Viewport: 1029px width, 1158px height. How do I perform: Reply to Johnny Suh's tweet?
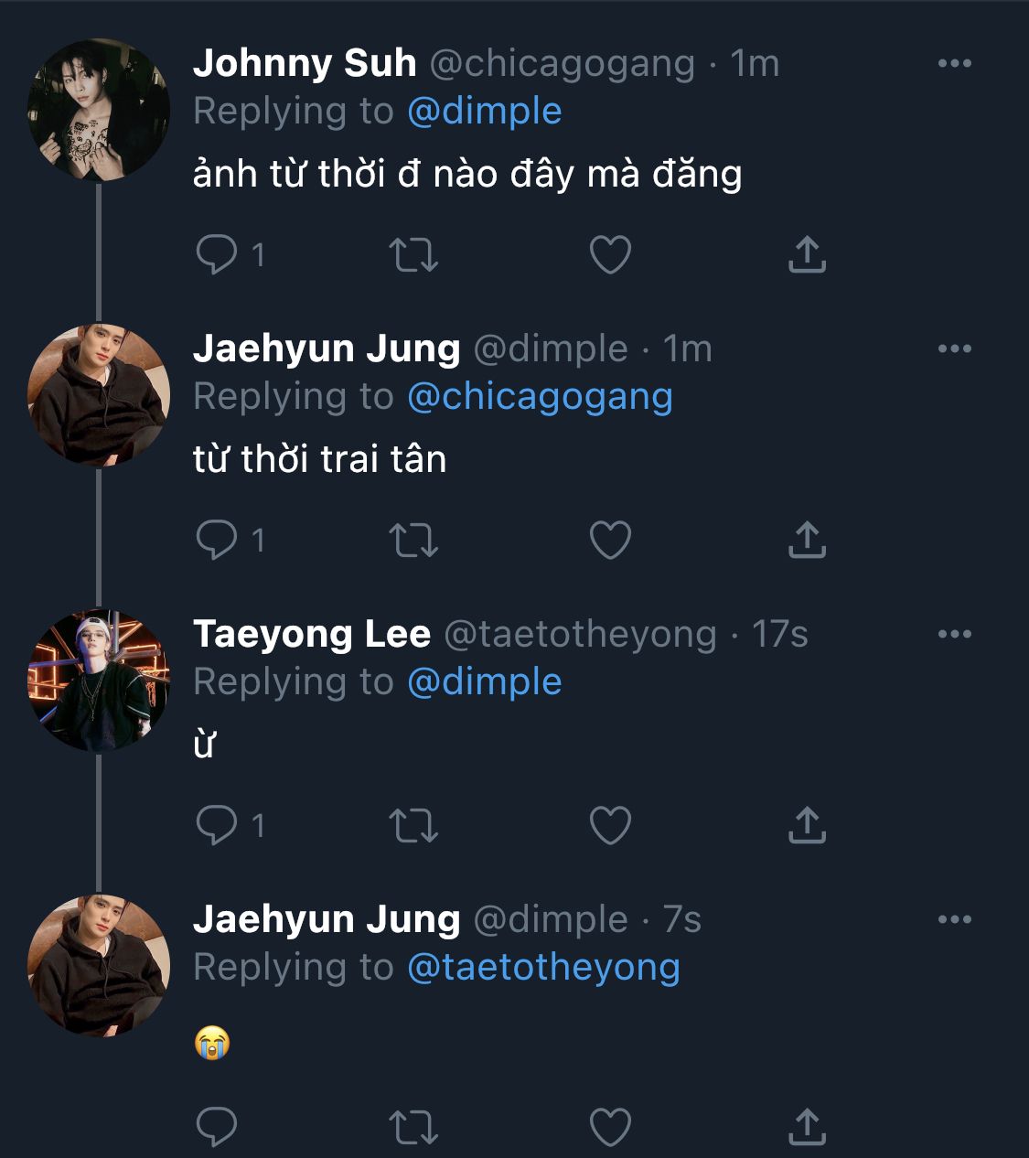pos(217,254)
